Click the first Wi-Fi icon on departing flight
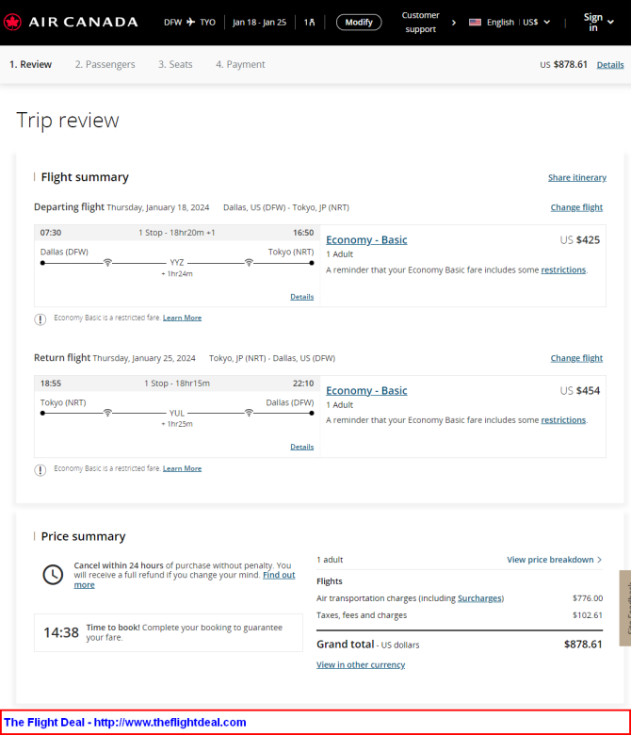This screenshot has height=735, width=631. [x=107, y=263]
